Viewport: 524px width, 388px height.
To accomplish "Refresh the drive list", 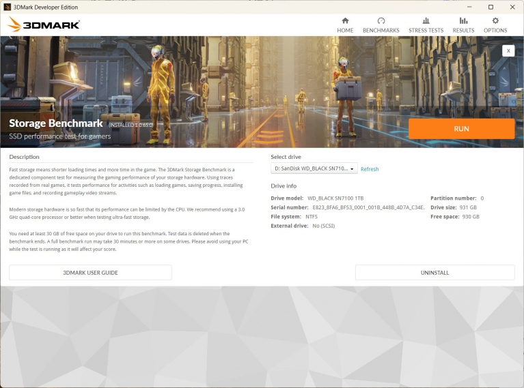I will pos(370,169).
